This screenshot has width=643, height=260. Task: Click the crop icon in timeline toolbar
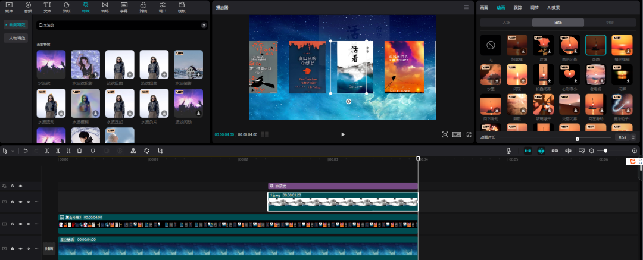[160, 151]
